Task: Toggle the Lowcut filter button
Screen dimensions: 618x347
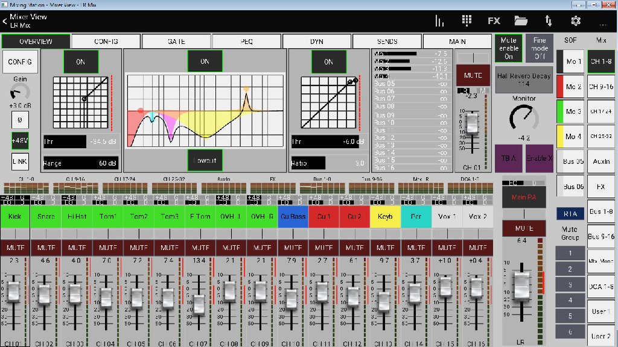Action: click(205, 160)
